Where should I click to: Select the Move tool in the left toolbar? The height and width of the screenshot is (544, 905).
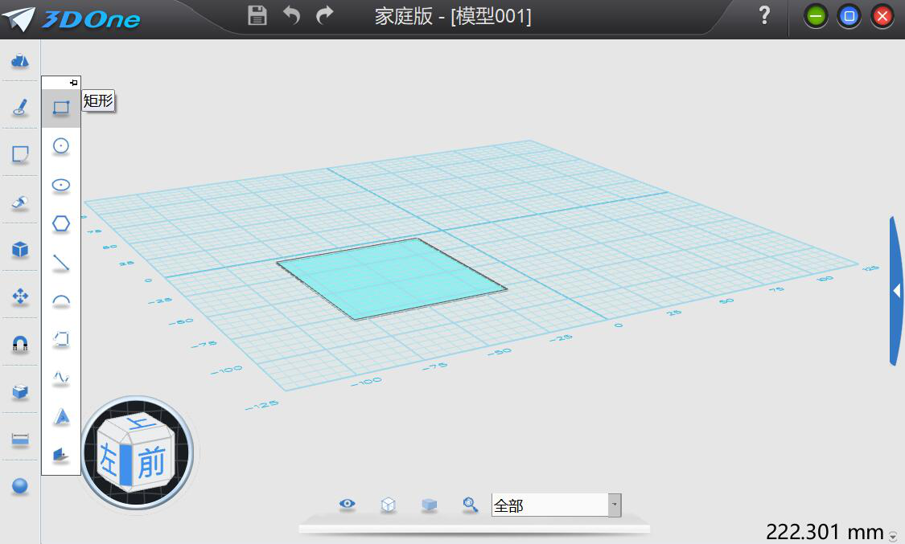coord(19,297)
